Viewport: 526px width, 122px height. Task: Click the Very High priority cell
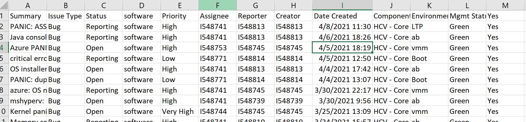pyautogui.click(x=180, y=111)
